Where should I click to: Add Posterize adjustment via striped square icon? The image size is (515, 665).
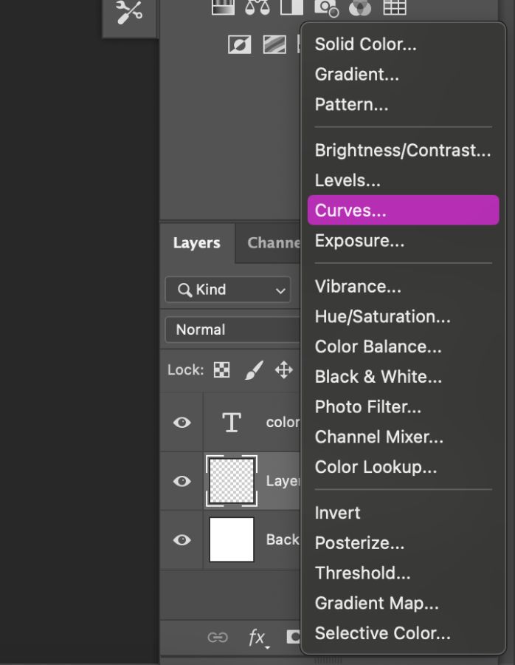click(274, 44)
